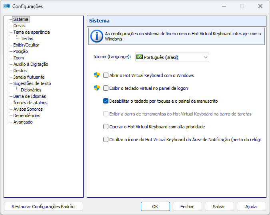Click the info text about Windows interaction
This screenshot has height=215, width=270.
(183, 36)
